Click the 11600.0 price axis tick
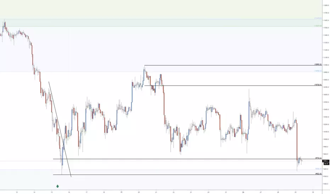 pyautogui.click(x=326, y=20)
